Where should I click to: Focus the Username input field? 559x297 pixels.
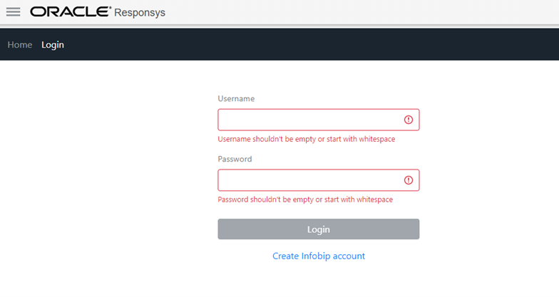click(x=309, y=120)
